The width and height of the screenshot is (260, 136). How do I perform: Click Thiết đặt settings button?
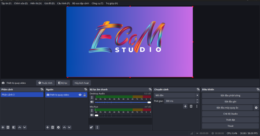(x=230, y=120)
